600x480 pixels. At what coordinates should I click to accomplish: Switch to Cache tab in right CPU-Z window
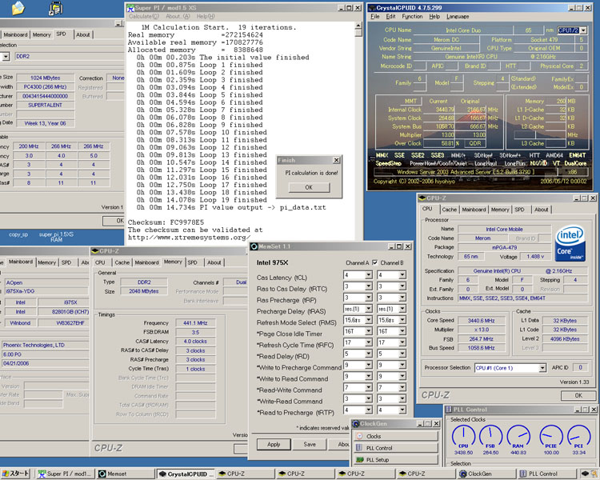tap(450, 210)
